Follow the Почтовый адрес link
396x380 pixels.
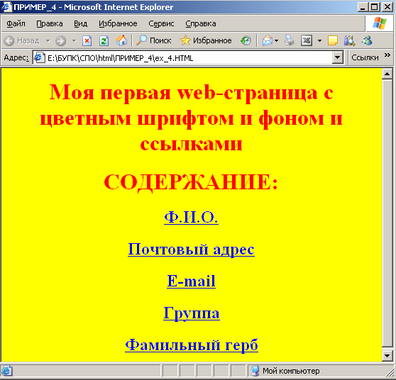point(191,250)
